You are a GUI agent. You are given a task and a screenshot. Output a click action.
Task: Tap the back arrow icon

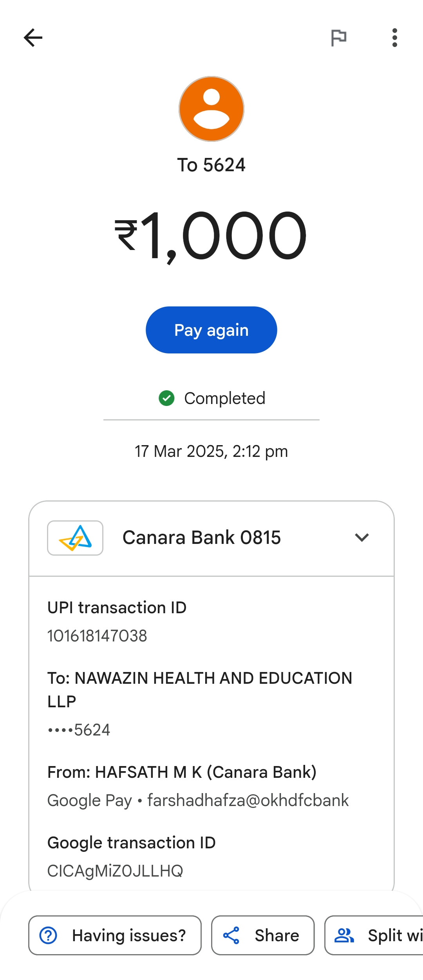33,38
